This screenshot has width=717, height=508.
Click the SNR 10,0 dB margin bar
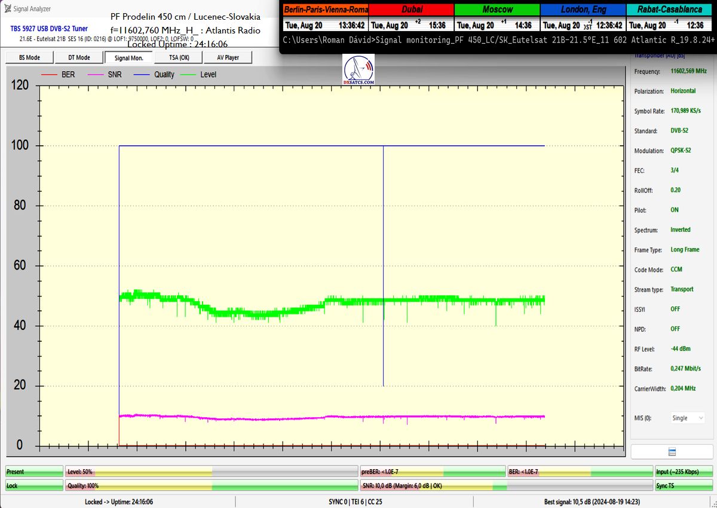tap(432, 486)
